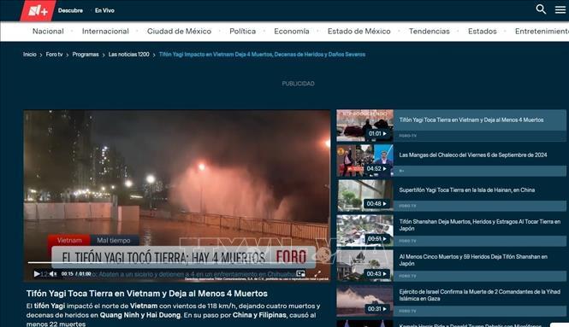Go to Foro tv breadcrumb
This screenshot has width=569, height=327.
pos(54,55)
